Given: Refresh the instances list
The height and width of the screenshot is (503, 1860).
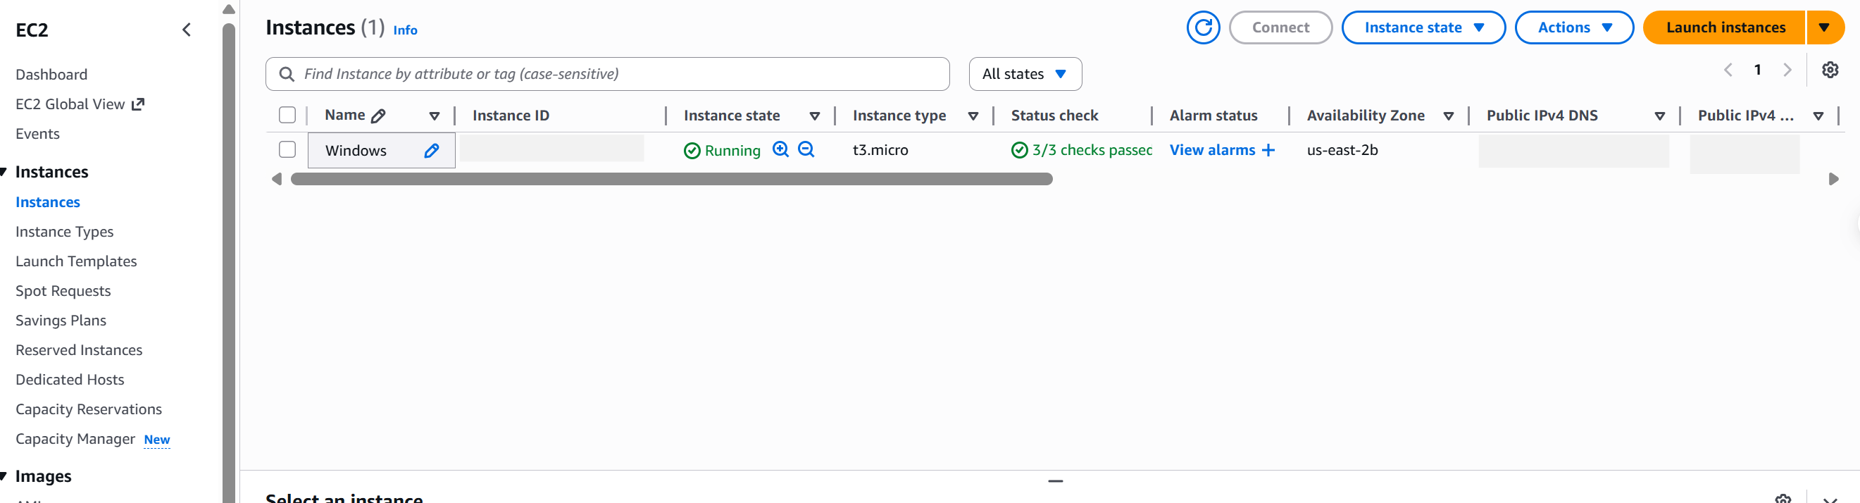Looking at the screenshot, I should [x=1203, y=27].
